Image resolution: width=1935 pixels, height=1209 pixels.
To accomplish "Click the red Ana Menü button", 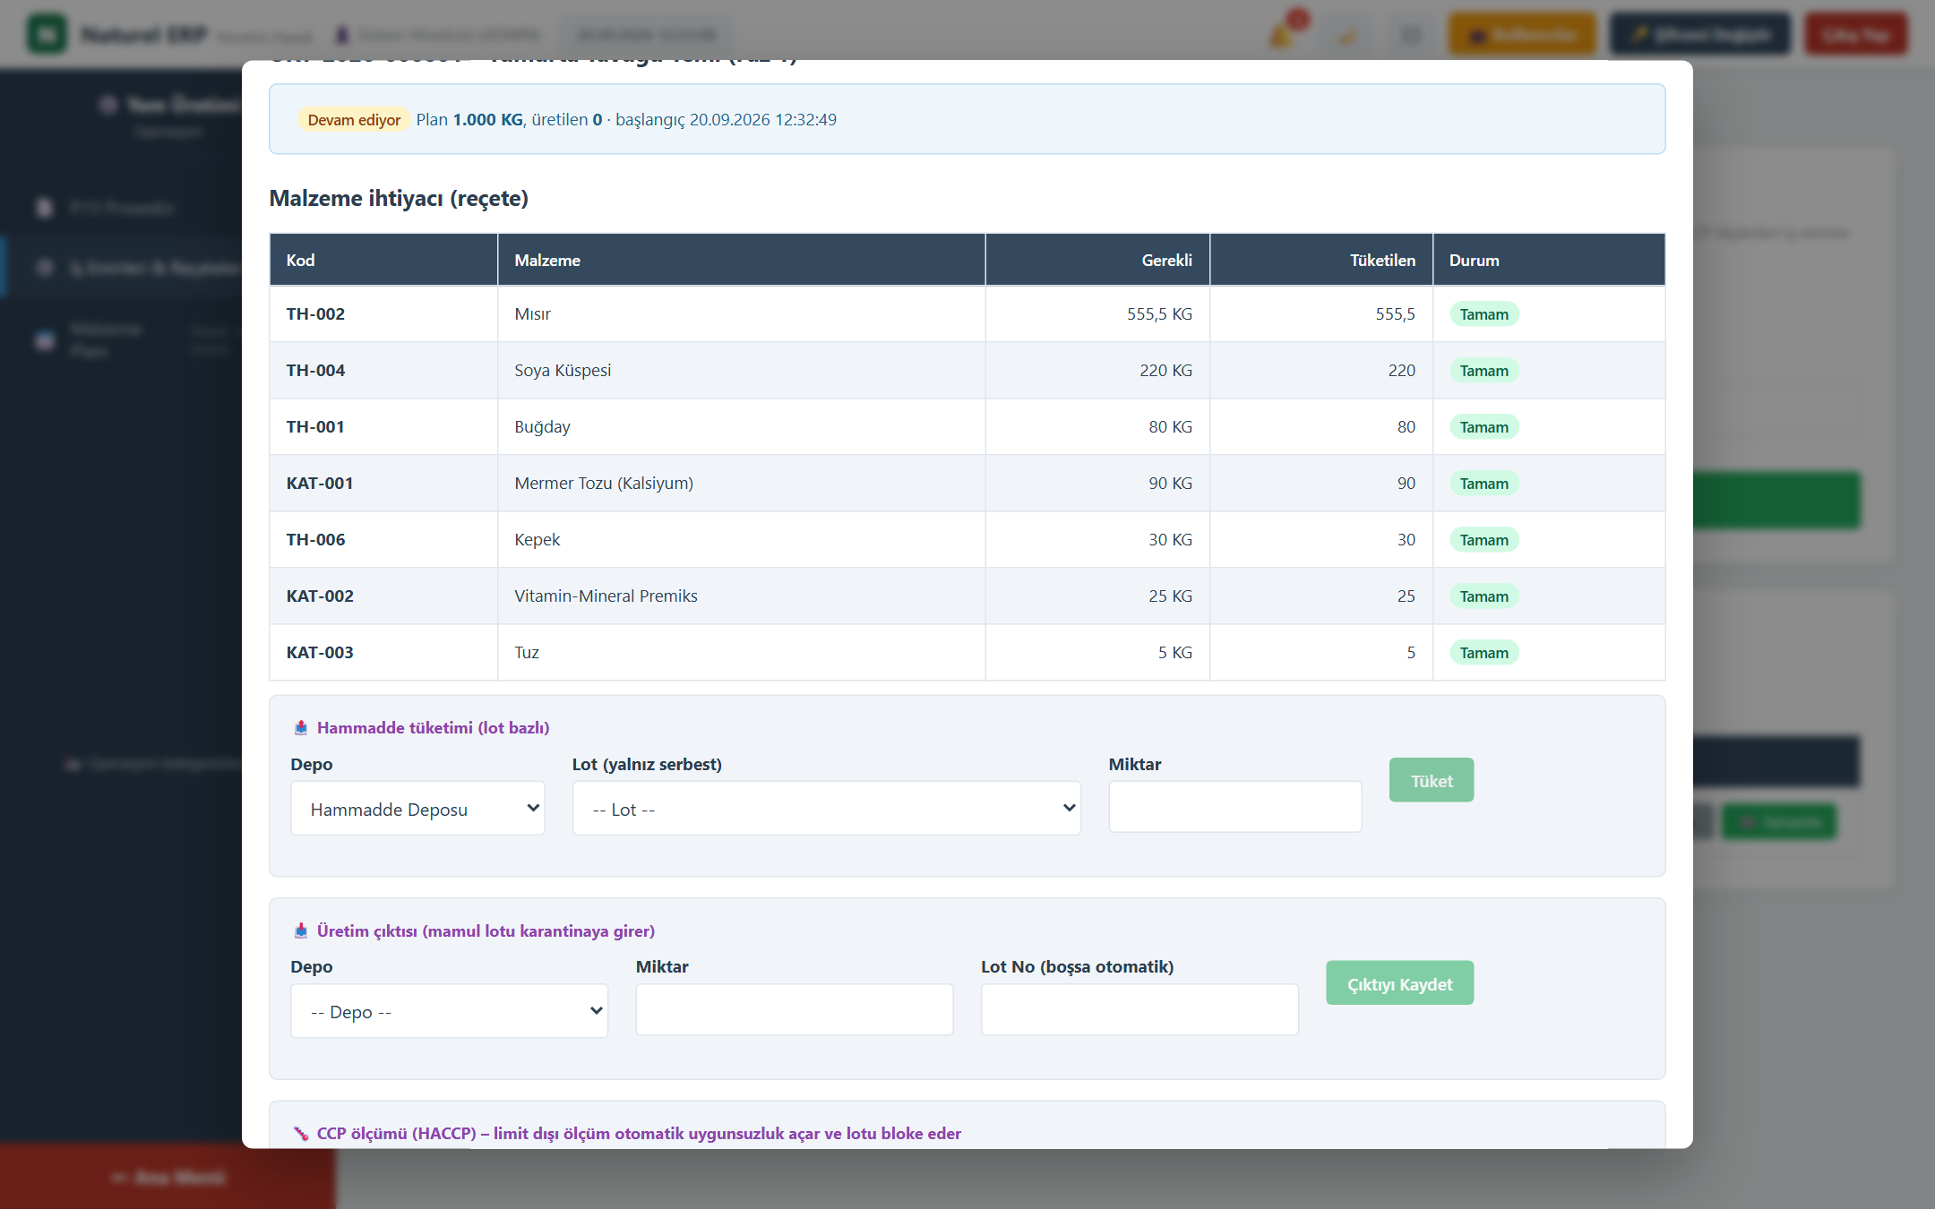I will (x=168, y=1177).
